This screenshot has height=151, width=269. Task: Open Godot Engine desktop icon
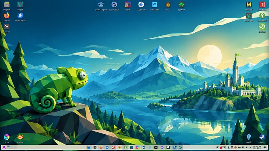(101, 6)
